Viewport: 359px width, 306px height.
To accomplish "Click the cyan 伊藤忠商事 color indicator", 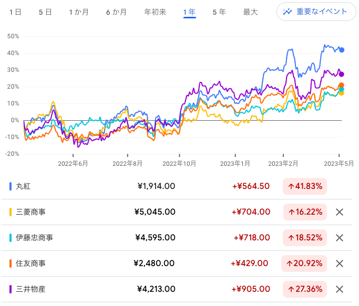I will pos(11,238).
